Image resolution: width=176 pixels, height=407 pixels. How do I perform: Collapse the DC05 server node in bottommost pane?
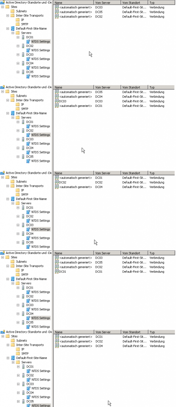pos(18,401)
